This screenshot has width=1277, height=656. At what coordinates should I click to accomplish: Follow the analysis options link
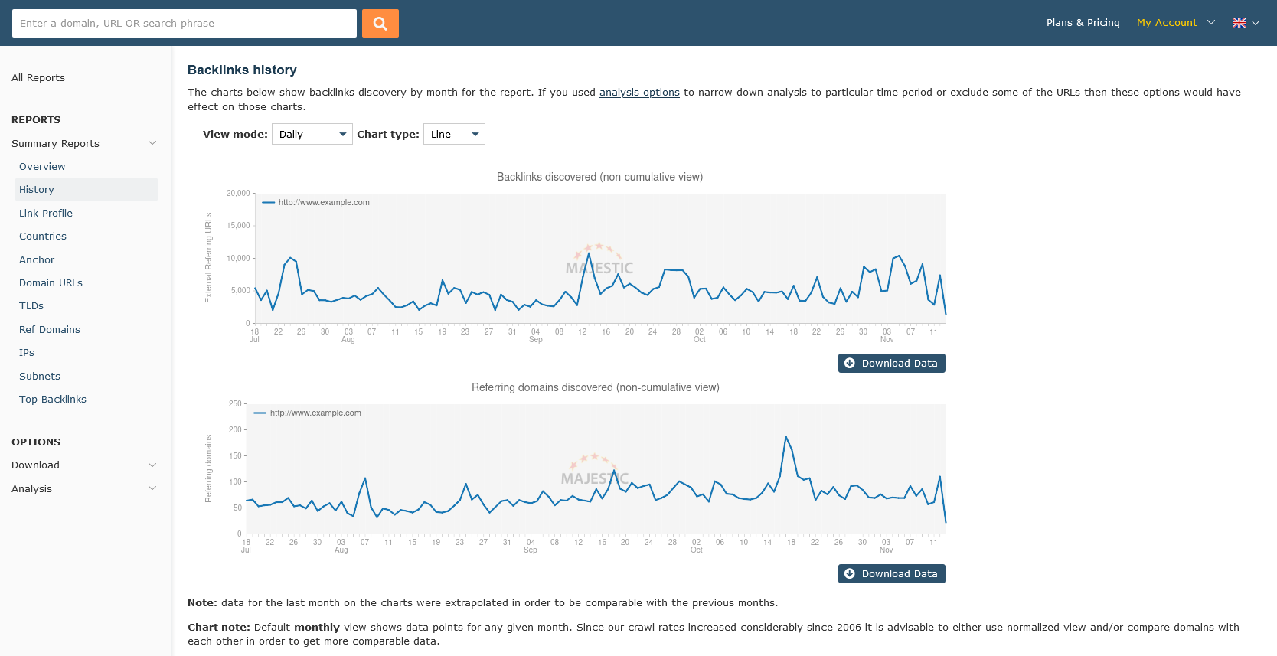click(x=639, y=93)
